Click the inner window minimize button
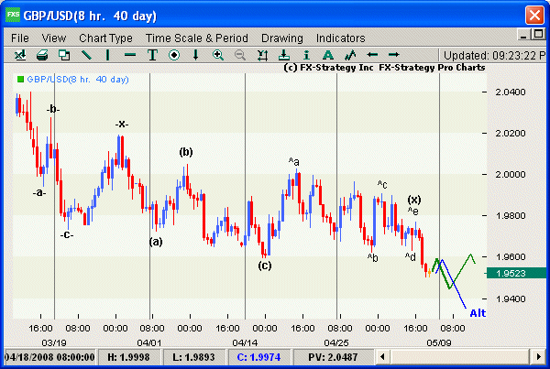 [x=523, y=35]
